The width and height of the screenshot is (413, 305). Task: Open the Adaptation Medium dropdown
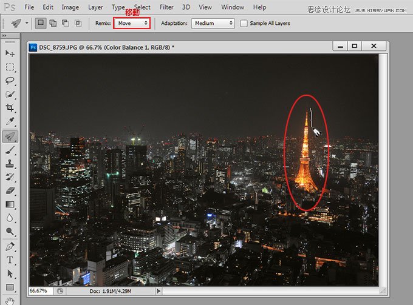coord(213,23)
